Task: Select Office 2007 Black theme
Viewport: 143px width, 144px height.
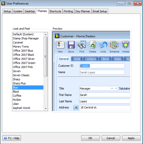Action: click(x=28, y=55)
